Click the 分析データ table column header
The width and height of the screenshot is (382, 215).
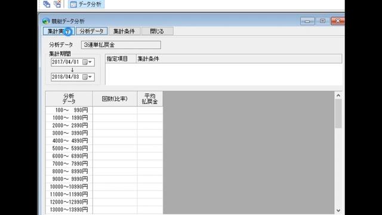pos(69,99)
